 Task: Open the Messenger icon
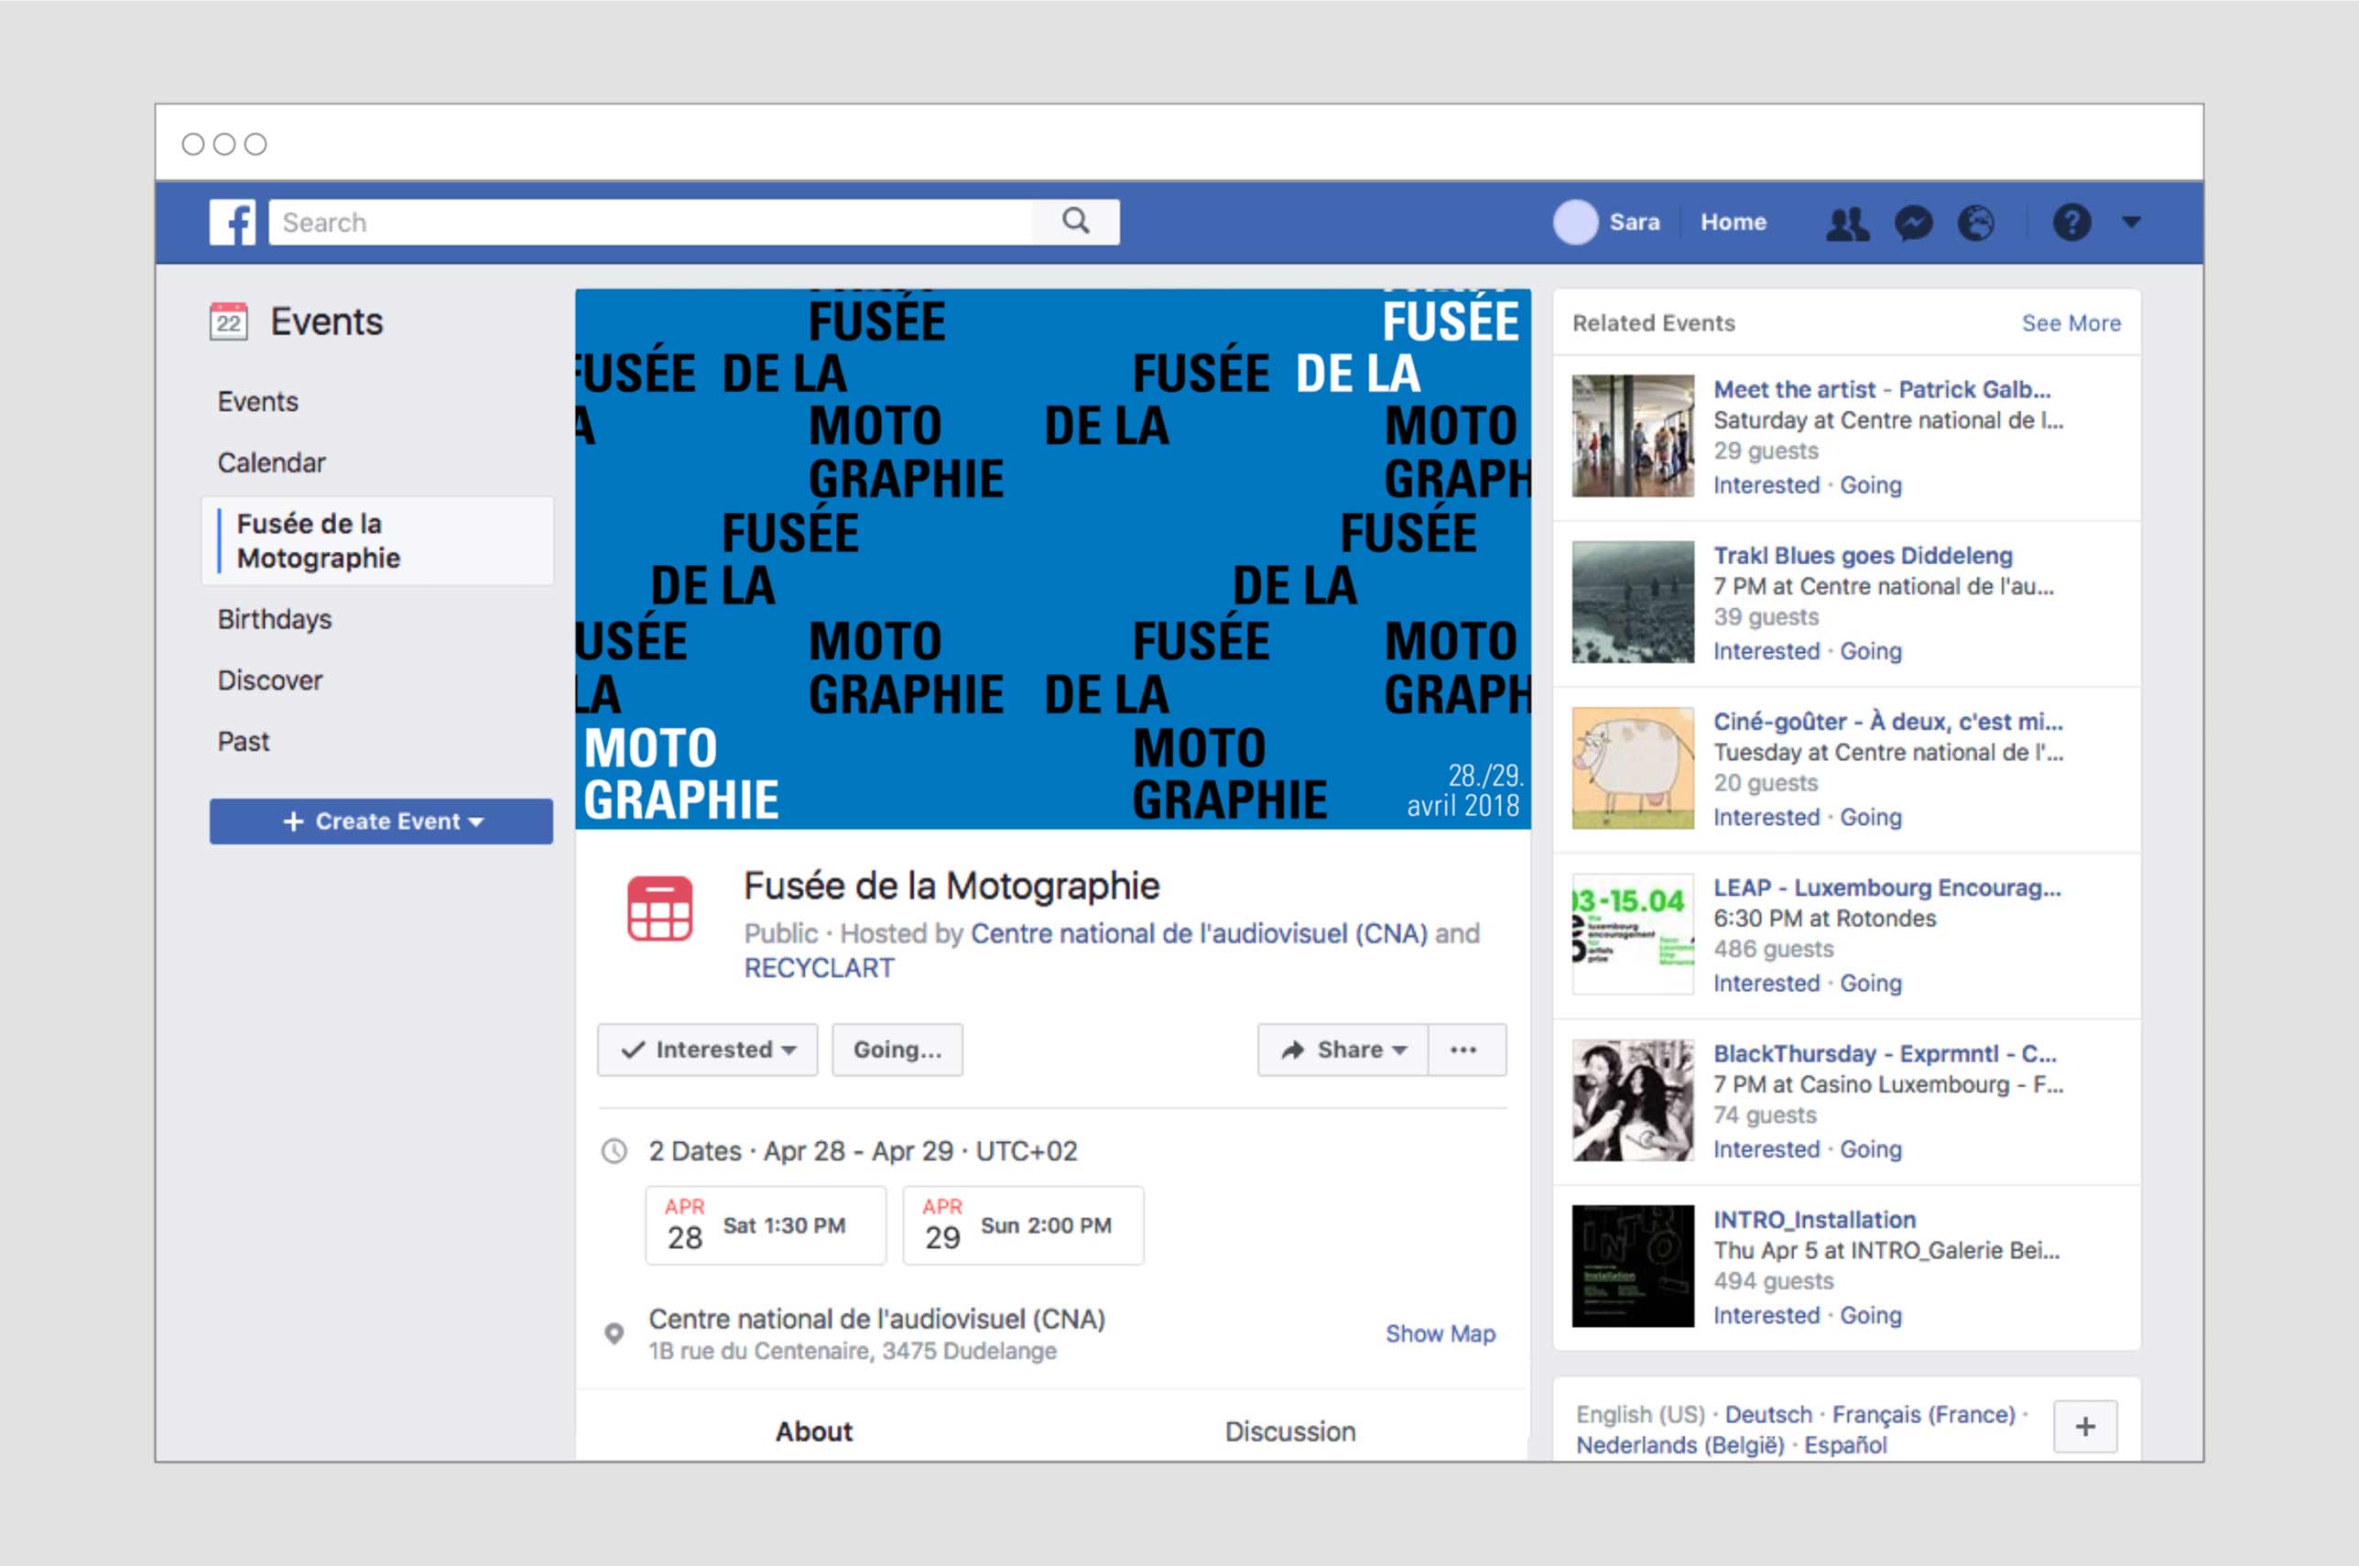tap(1914, 223)
